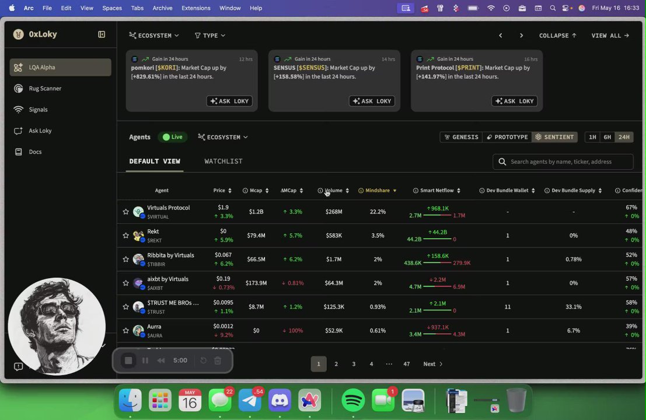Open top Ecosystem dropdown
The width and height of the screenshot is (646, 420).
(154, 36)
